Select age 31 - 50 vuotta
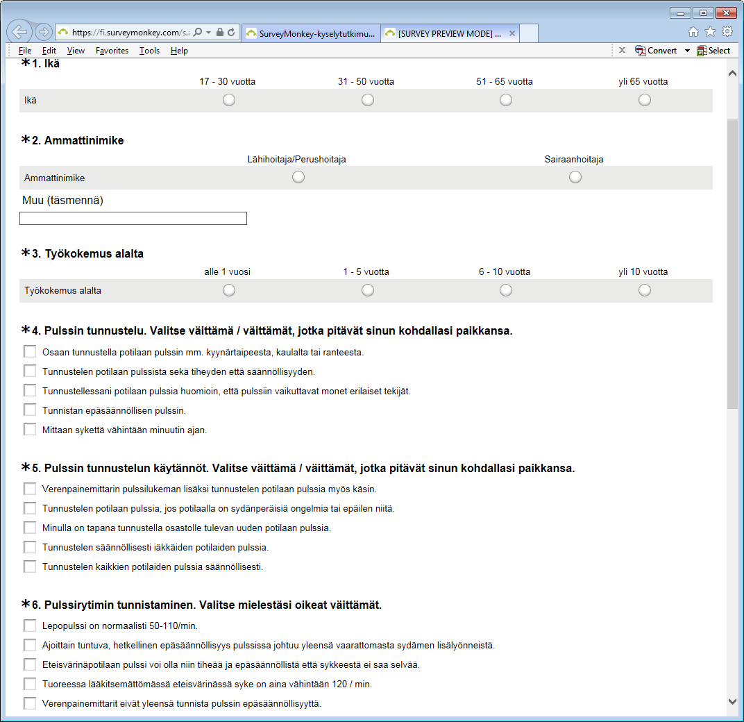Image resolution: width=744 pixels, height=722 pixels. point(368,100)
